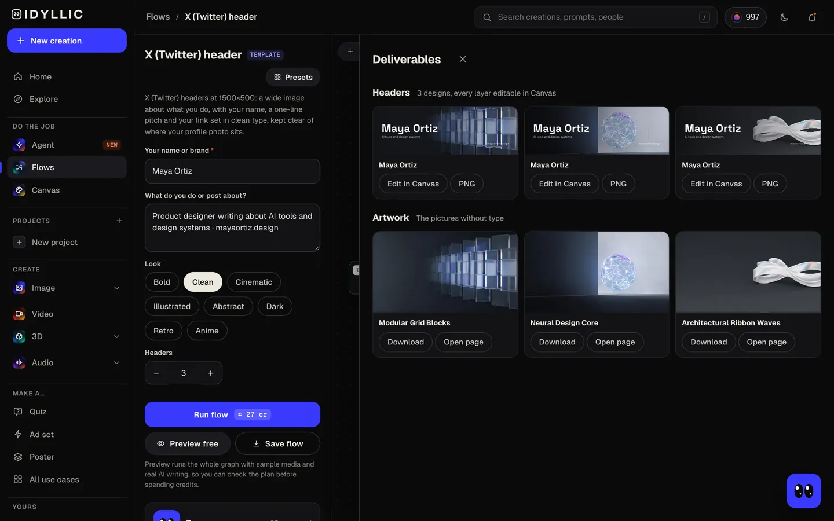The image size is (834, 521).
Task: Close the Deliverables panel
Action: (463, 59)
